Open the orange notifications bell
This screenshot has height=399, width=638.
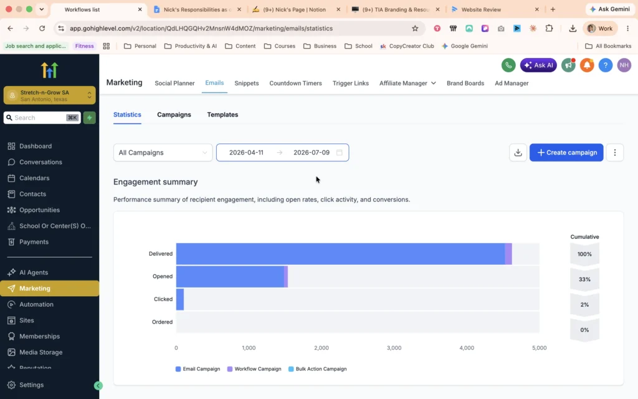(587, 65)
